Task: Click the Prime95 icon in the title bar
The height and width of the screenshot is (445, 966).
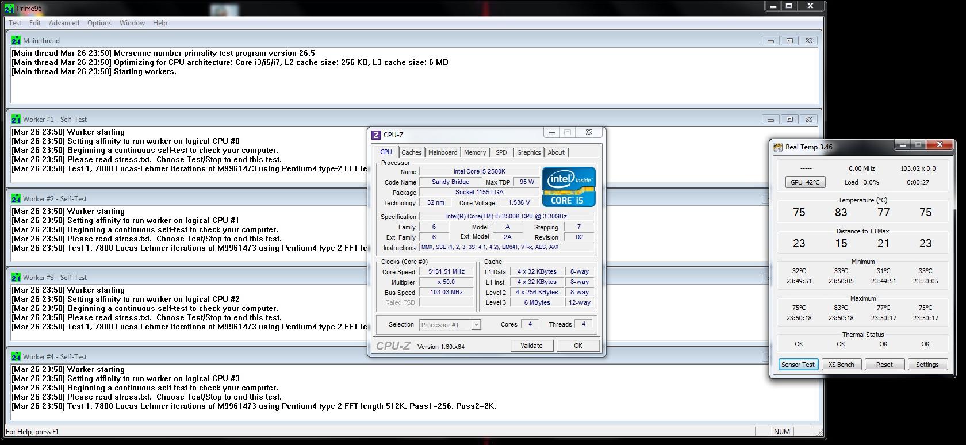Action: [10, 9]
